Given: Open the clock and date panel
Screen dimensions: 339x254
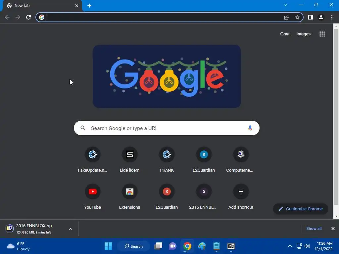Looking at the screenshot, I should 323,246.
